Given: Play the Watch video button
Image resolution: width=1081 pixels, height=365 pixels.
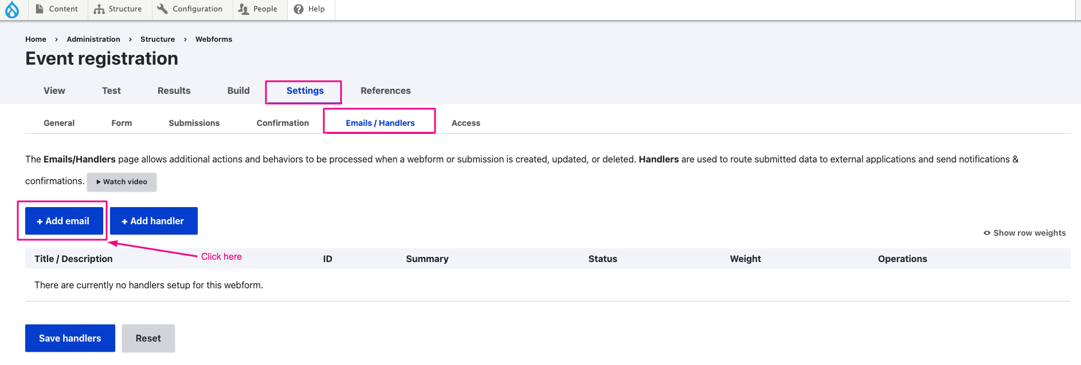Looking at the screenshot, I should pos(122,182).
